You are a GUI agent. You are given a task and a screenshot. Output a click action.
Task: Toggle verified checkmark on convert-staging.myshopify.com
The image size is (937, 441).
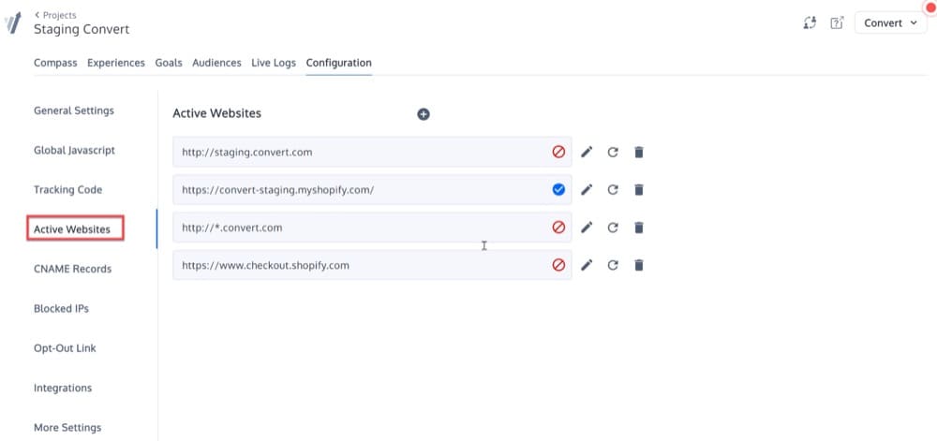coord(558,190)
